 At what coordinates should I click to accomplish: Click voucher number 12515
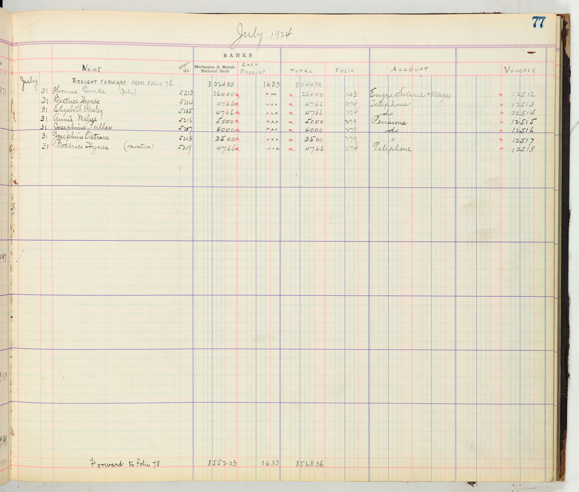pos(524,122)
